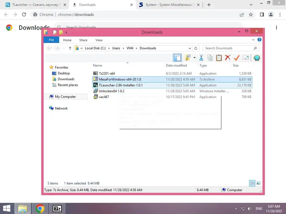Click the Copy documents icon
Screen dimensions: 286x214
[210, 58]
